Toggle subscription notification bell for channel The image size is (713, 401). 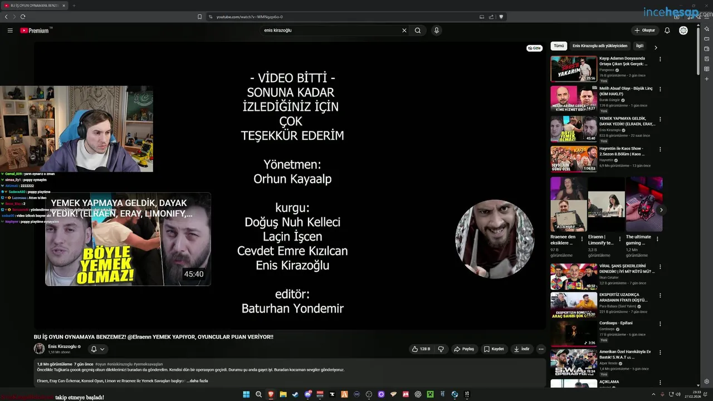[97, 349]
